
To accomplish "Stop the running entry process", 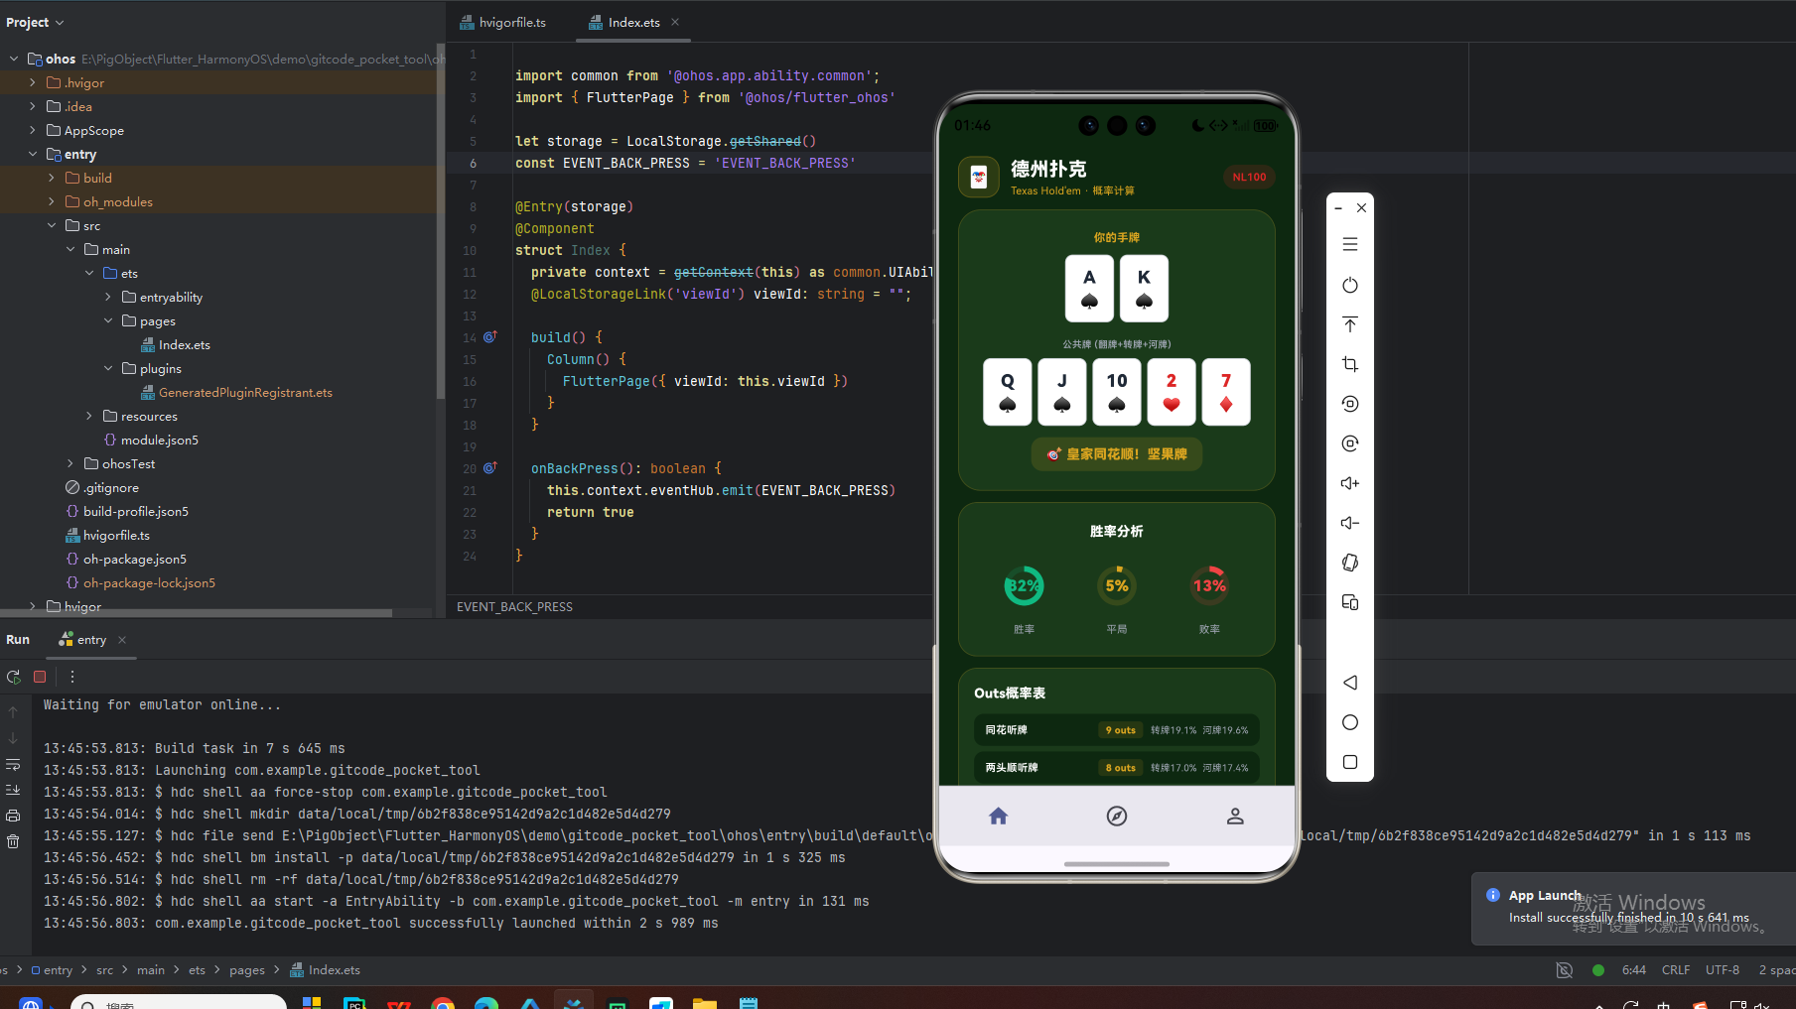I will (40, 677).
